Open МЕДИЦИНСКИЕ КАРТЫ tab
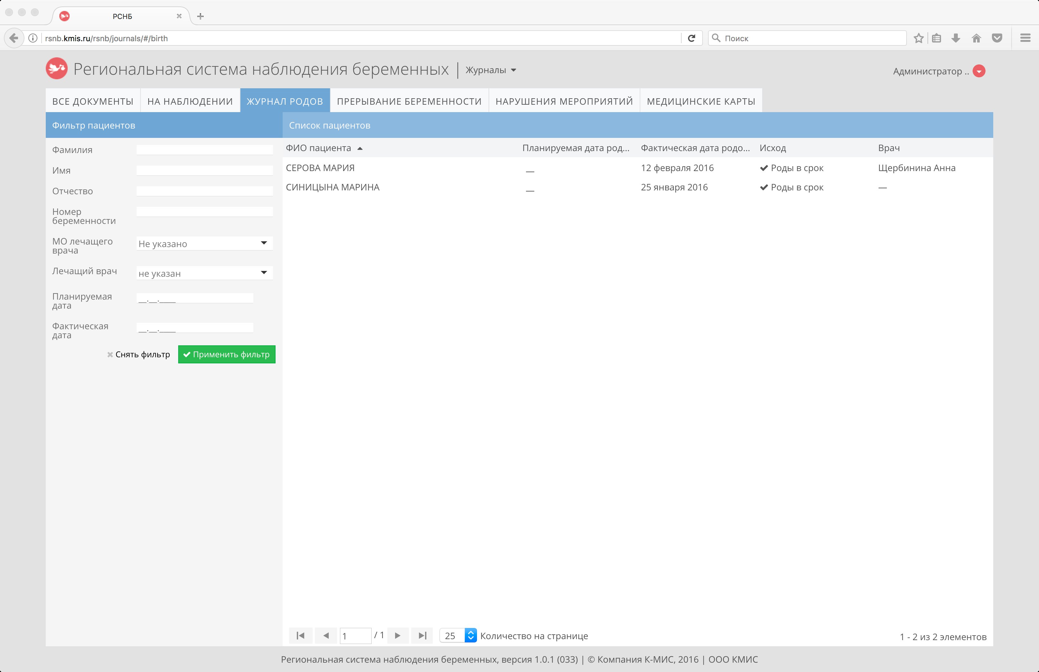This screenshot has height=672, width=1039. tap(701, 101)
